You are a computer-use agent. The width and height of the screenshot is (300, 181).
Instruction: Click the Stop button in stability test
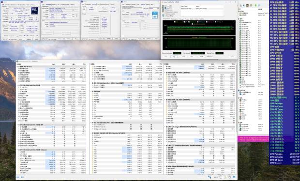174,57
